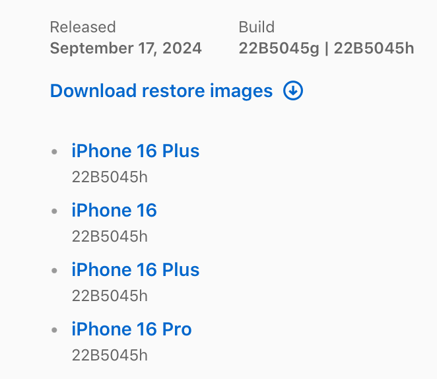Click the bullet beside the topmost iPhone 16 Plus
Screen dimensions: 437x379
(x=54, y=152)
